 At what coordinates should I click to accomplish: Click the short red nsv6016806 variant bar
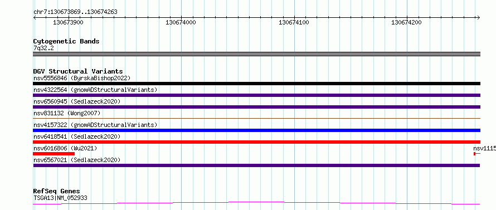[x=54, y=154]
